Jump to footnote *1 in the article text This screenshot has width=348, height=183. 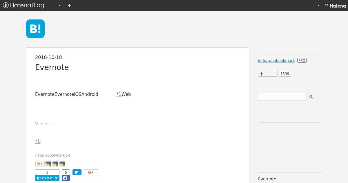(x=119, y=94)
